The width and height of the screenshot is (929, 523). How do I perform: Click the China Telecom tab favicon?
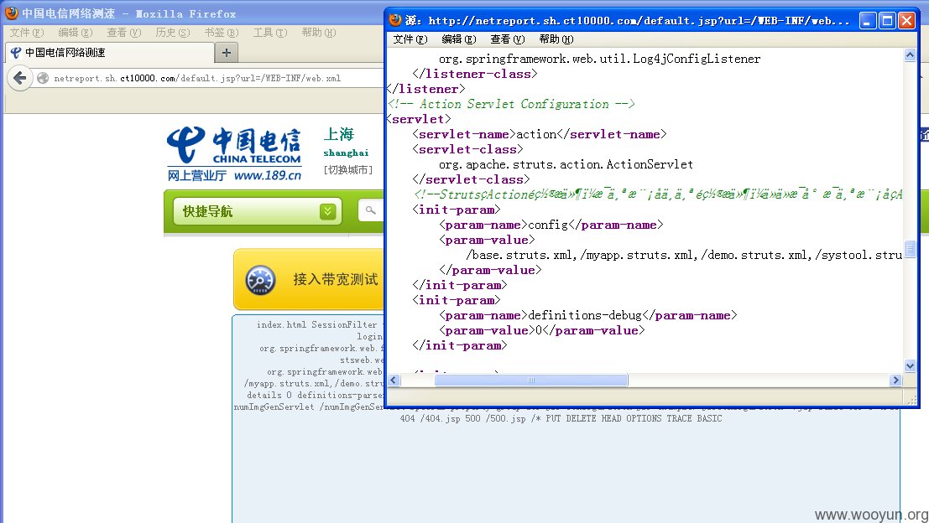[x=16, y=53]
